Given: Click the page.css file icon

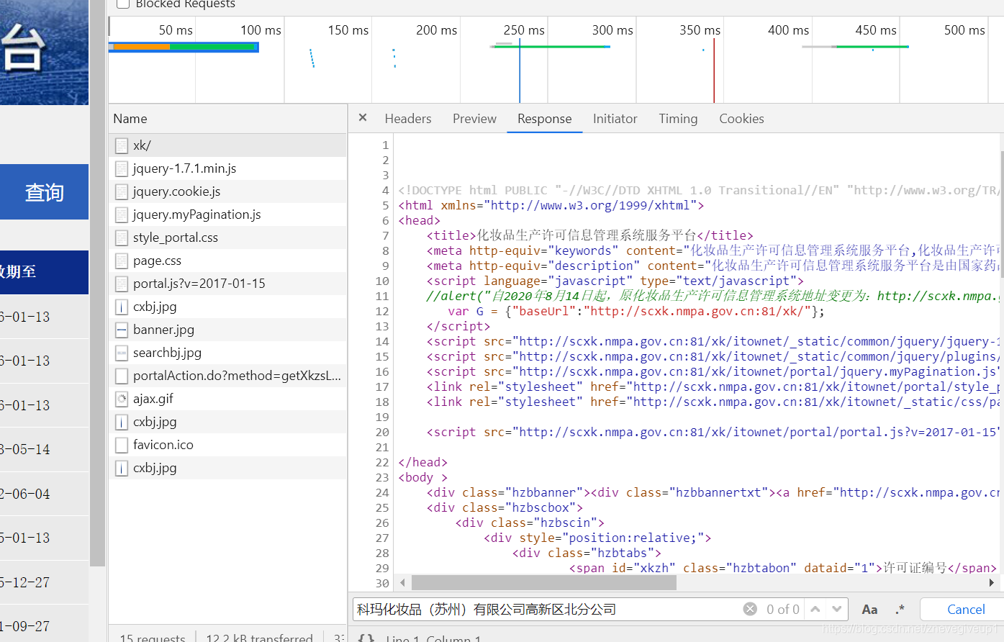Looking at the screenshot, I should tap(122, 261).
